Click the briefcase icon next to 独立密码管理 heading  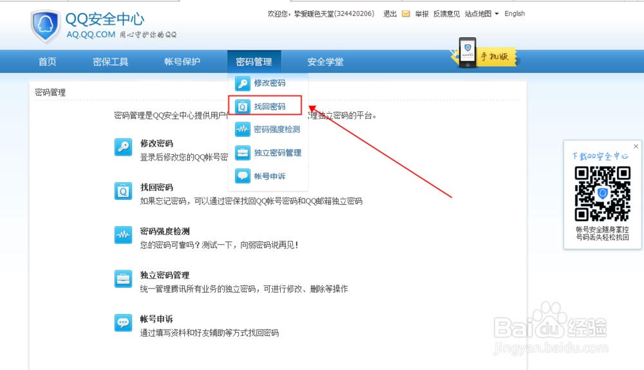click(x=123, y=279)
